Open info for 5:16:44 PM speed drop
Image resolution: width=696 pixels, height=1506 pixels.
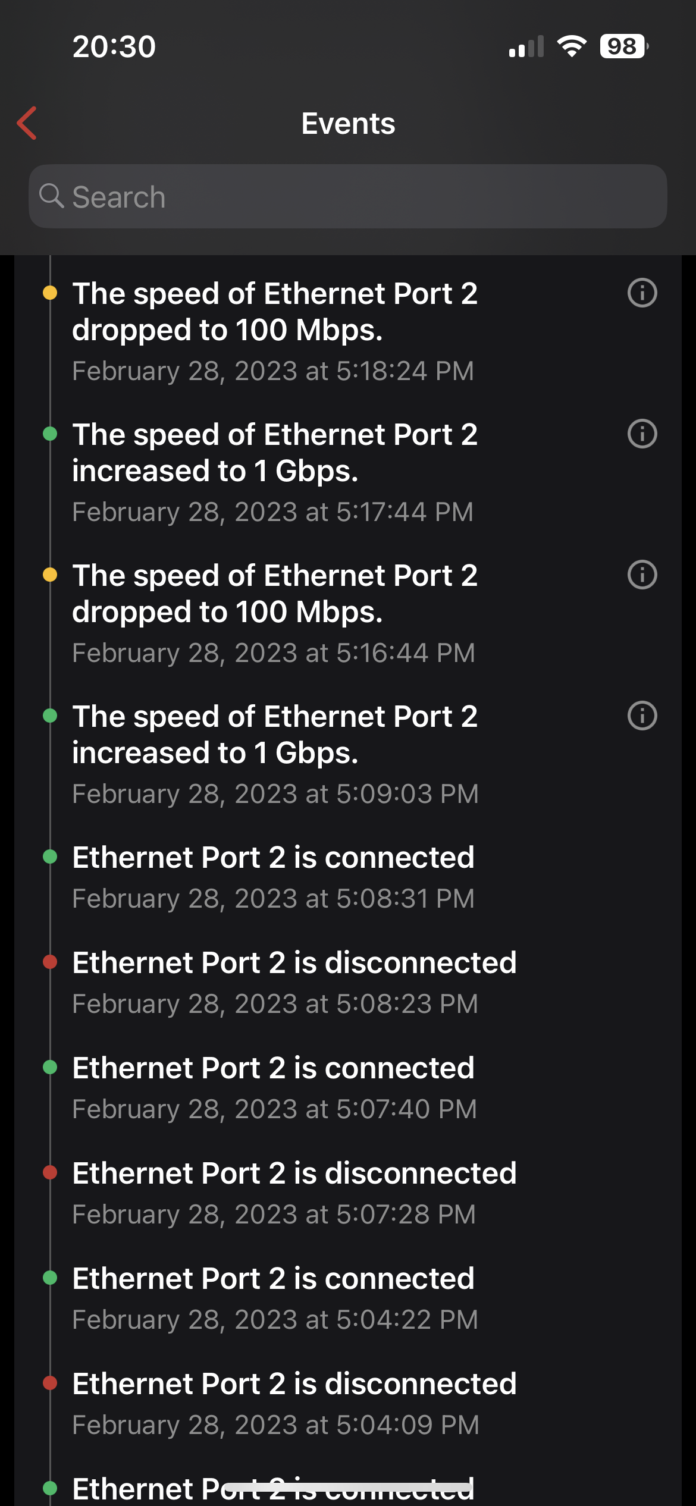click(642, 575)
